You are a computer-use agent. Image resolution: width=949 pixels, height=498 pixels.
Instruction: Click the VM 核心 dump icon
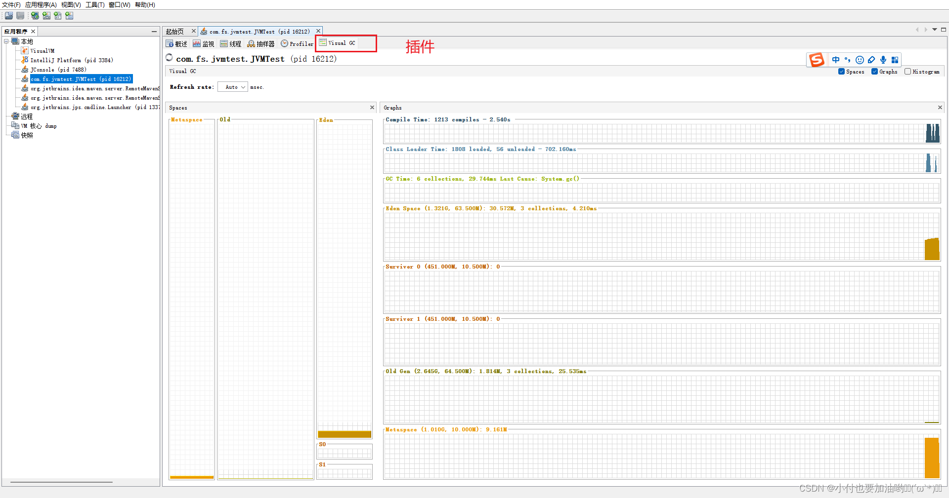(x=15, y=126)
